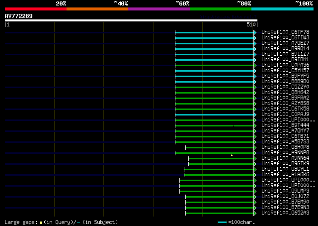Open hit UniRef100_Q8GYL1
The width and height of the screenshot is (318, 226).
(285, 169)
